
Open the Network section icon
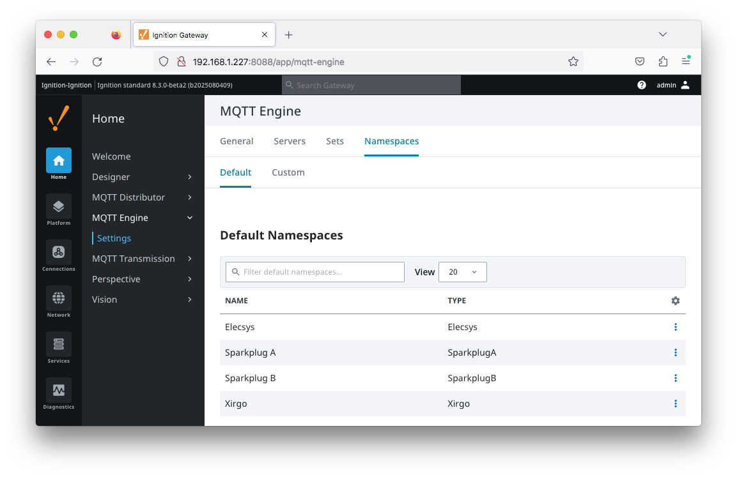pyautogui.click(x=59, y=299)
